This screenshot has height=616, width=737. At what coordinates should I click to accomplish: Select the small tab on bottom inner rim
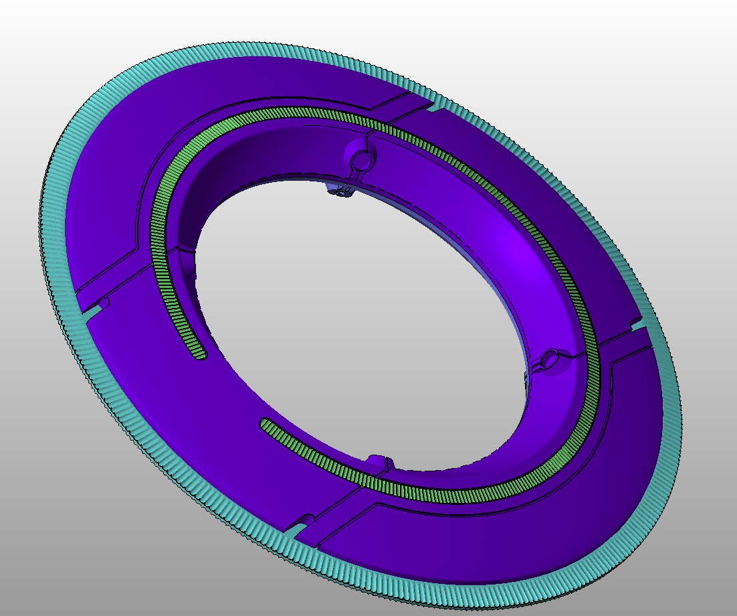pos(379,461)
